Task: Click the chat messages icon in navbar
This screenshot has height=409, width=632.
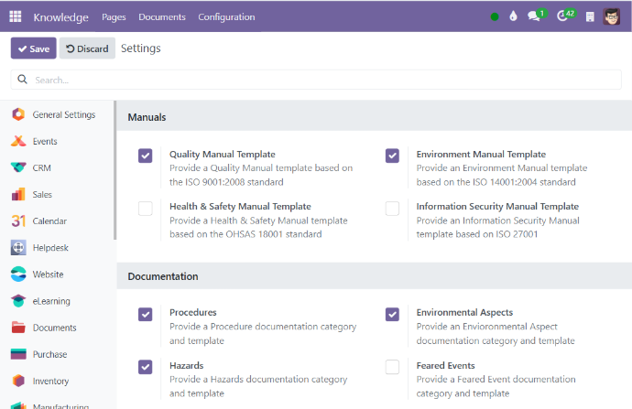Action: click(x=535, y=16)
